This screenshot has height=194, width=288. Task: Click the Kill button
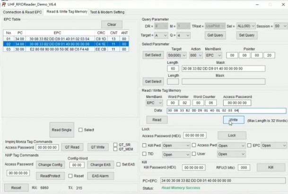tap(271, 168)
